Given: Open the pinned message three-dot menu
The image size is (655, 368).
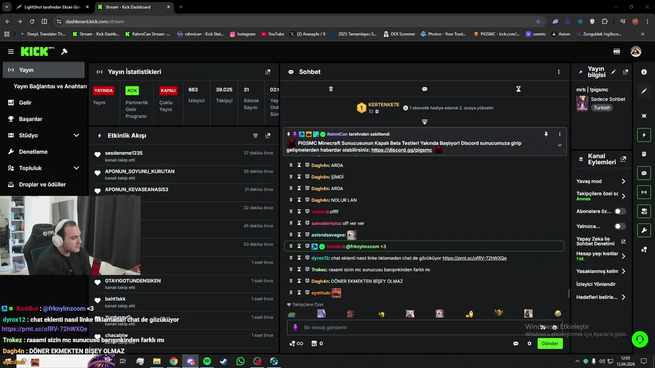Looking at the screenshot, I should 559,134.
